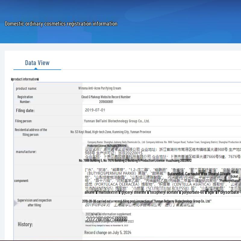The width and height of the screenshot is (241, 241).
Task: Click the 'Filing date:' field label
Action: (x=25, y=111)
